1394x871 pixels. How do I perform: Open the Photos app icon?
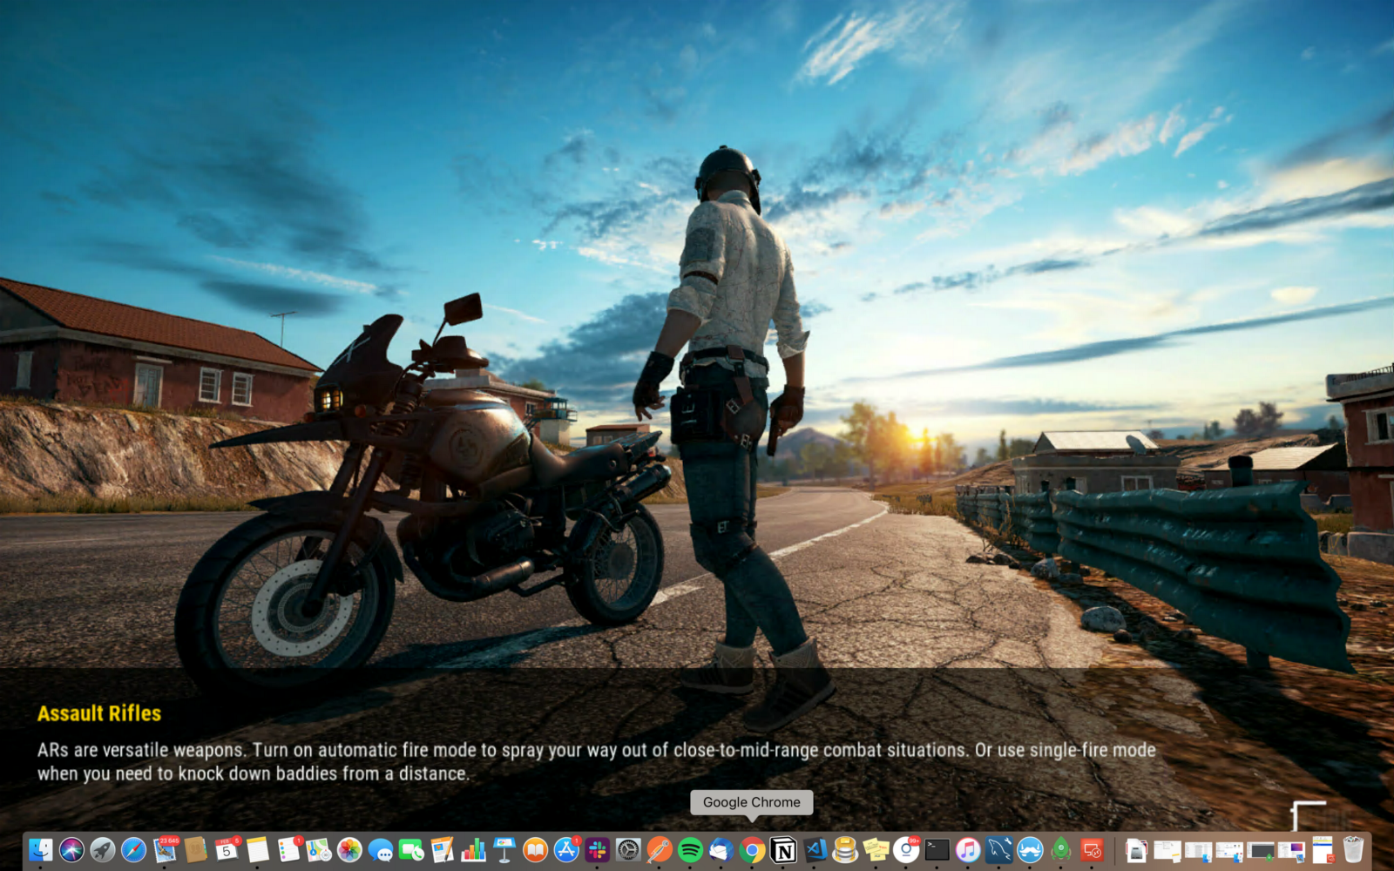coord(349,849)
